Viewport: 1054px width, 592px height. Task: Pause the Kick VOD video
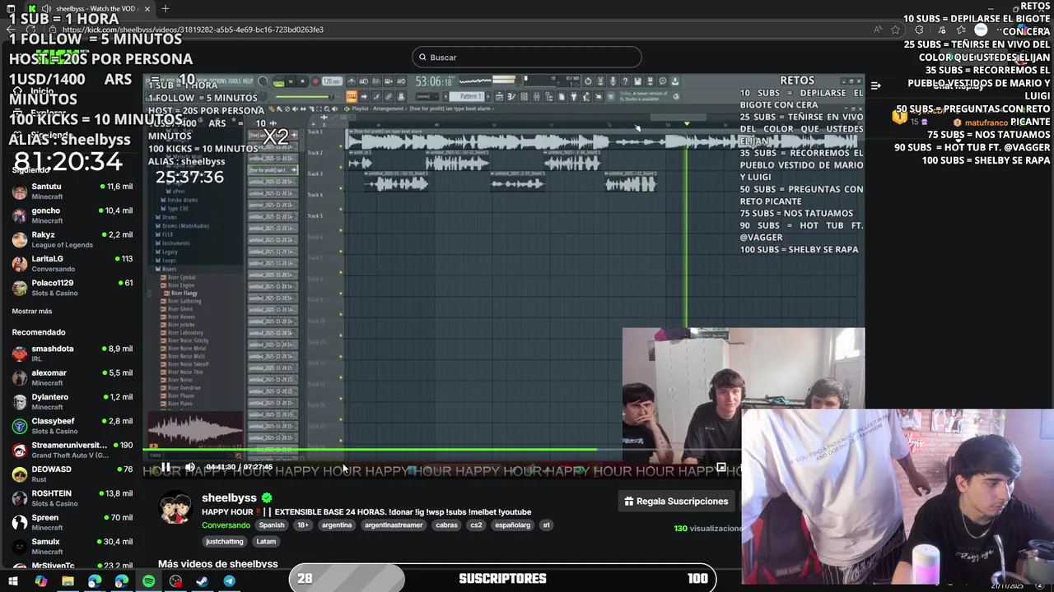coord(166,467)
